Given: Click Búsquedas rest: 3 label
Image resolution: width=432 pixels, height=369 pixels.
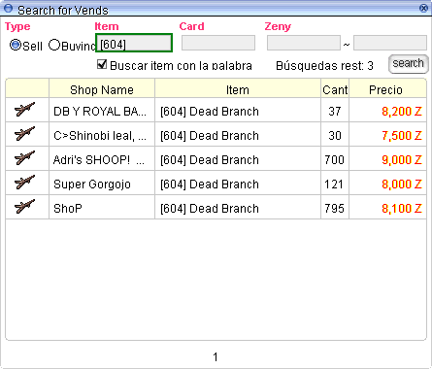Looking at the screenshot, I should click(324, 66).
